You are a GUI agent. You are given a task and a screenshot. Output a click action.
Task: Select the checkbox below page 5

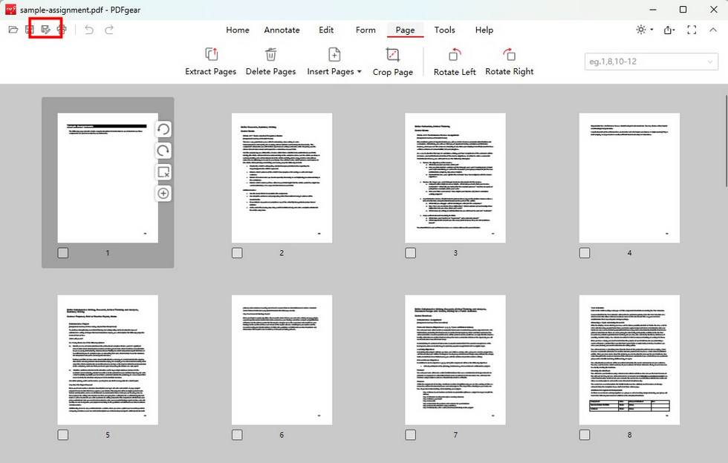(63, 435)
